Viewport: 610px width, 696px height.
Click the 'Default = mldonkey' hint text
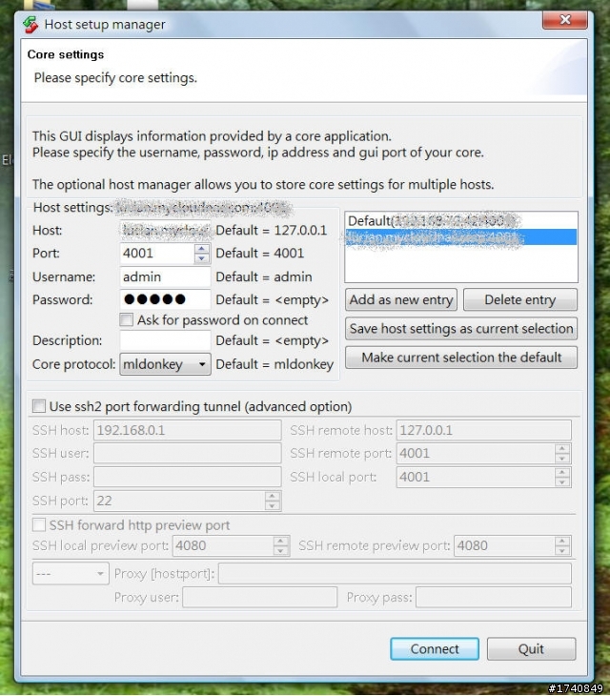click(x=274, y=364)
